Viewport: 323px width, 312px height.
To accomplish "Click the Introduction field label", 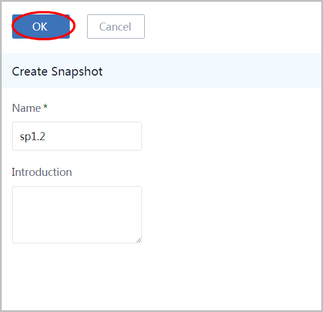I will [42, 172].
